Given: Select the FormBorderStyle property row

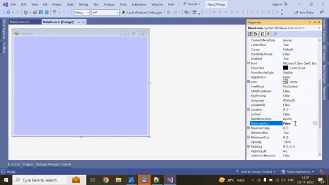Looking at the screenshot, I should coord(284,72).
